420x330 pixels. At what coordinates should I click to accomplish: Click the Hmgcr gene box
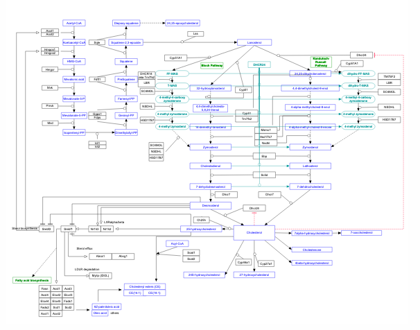(50, 69)
